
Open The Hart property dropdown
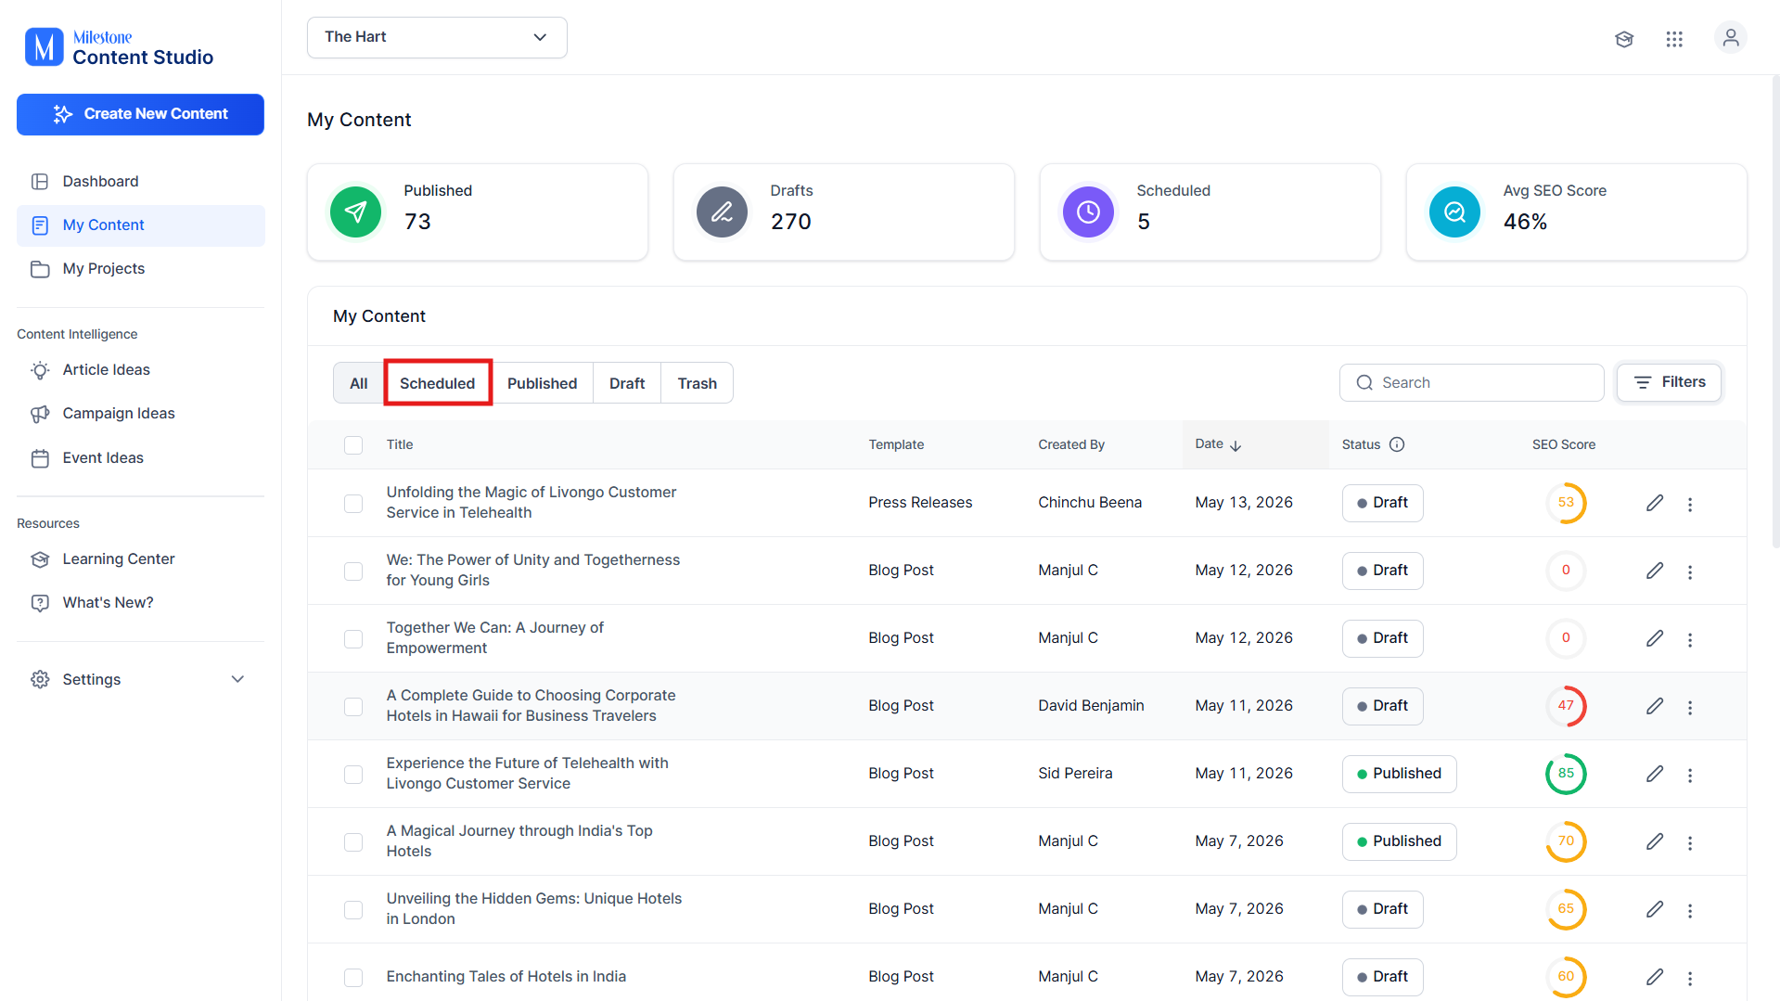pos(437,37)
